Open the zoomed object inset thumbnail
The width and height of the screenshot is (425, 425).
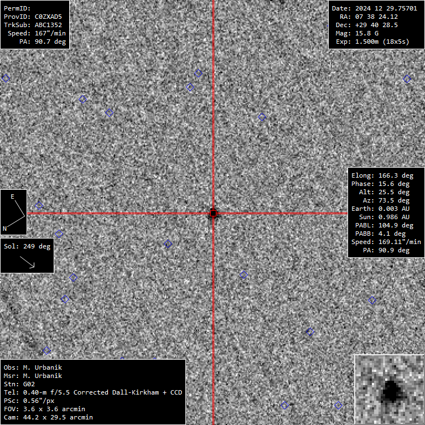[x=390, y=390]
